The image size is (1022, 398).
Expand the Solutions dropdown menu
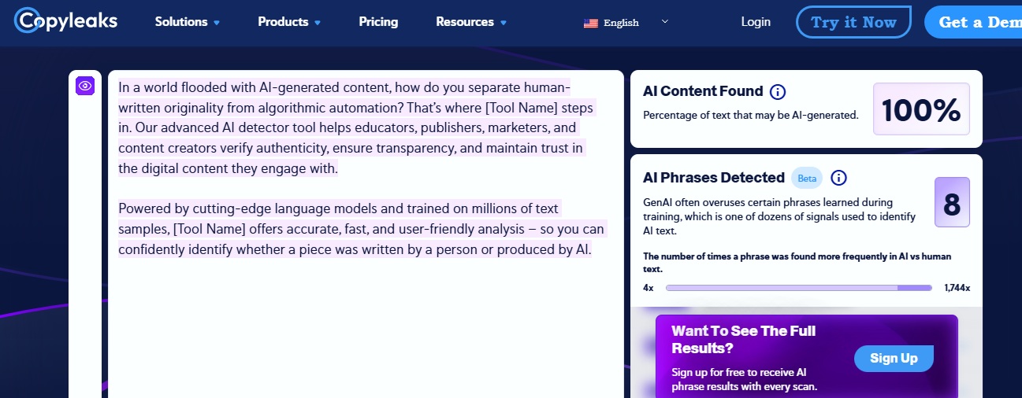[188, 22]
